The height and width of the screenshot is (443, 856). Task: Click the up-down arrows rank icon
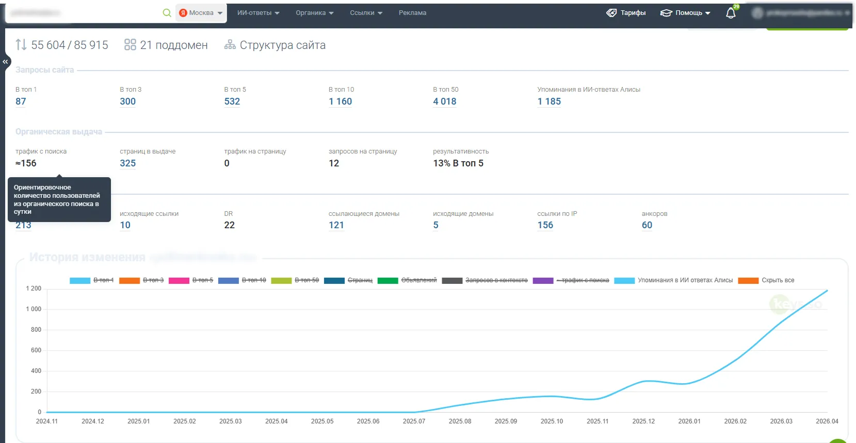[21, 45]
